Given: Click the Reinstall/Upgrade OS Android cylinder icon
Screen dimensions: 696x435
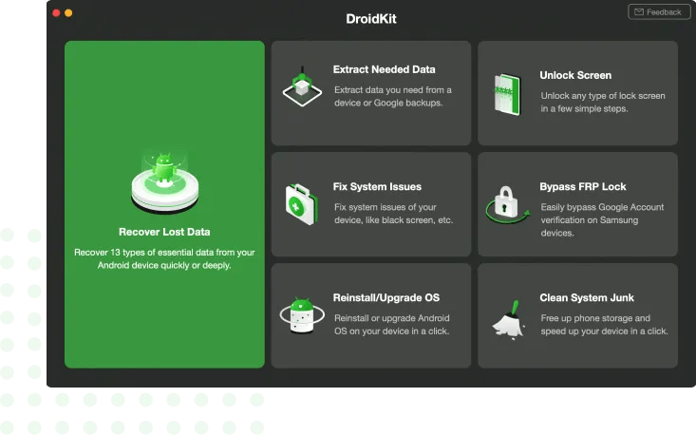Looking at the screenshot, I should tap(302, 315).
